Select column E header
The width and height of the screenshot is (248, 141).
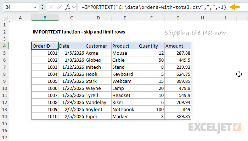click(x=125, y=18)
